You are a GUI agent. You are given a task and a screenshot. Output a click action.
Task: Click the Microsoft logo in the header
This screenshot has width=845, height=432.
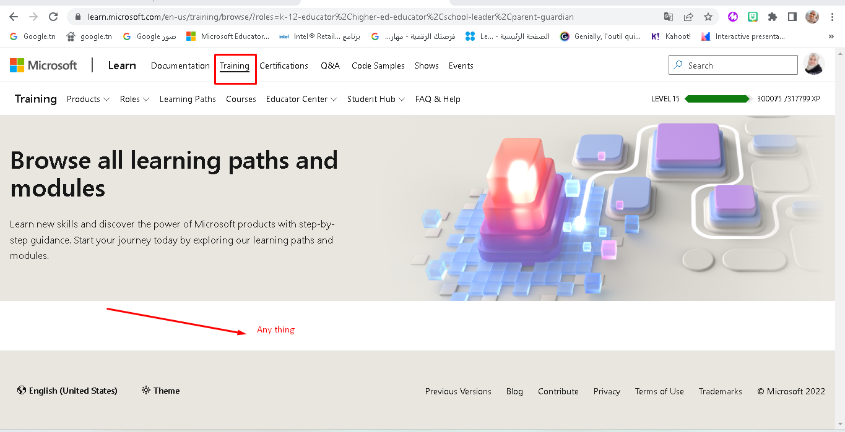coord(43,65)
